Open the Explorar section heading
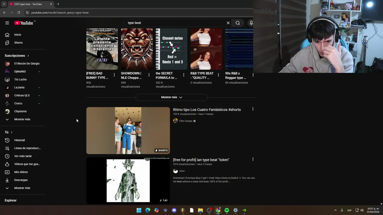The width and height of the screenshot is (383, 215). (x=11, y=200)
